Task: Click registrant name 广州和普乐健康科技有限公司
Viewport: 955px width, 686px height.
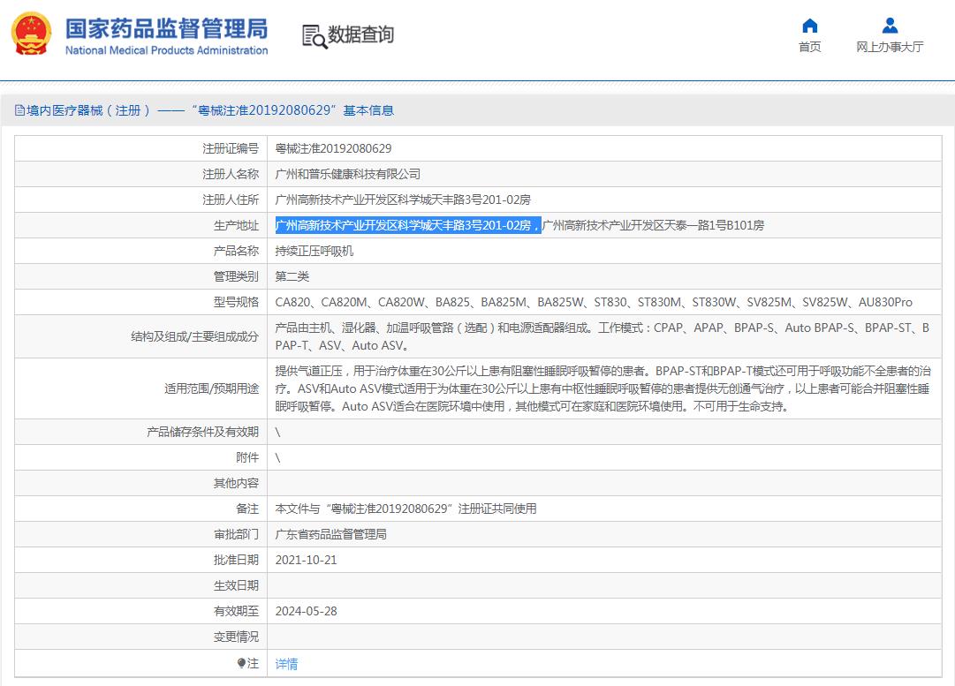Action: [348, 174]
